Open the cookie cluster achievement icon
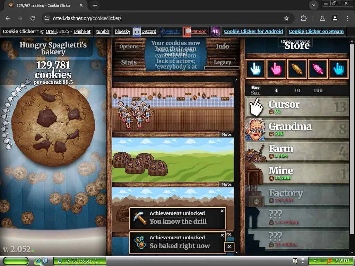 tap(140, 242)
